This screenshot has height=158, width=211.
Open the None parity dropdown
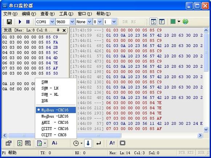(x=89, y=22)
